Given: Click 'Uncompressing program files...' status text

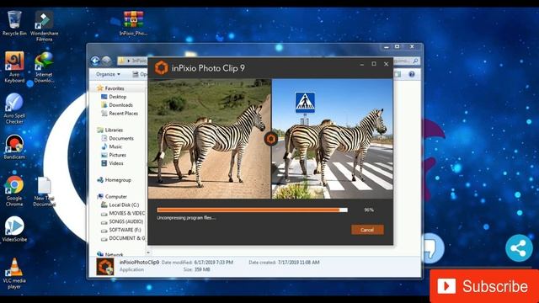Looking at the screenshot, I should (x=186, y=218).
